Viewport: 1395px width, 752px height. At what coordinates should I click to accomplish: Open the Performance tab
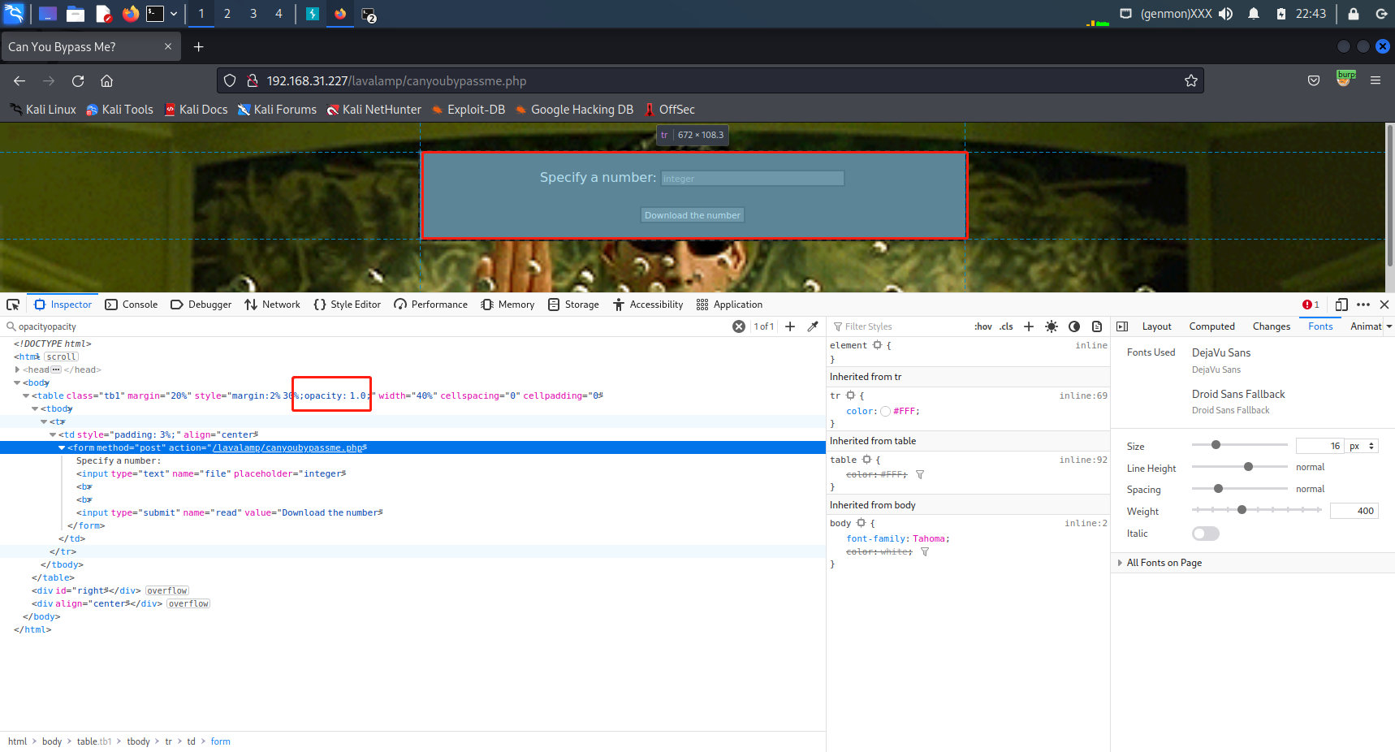pos(431,305)
